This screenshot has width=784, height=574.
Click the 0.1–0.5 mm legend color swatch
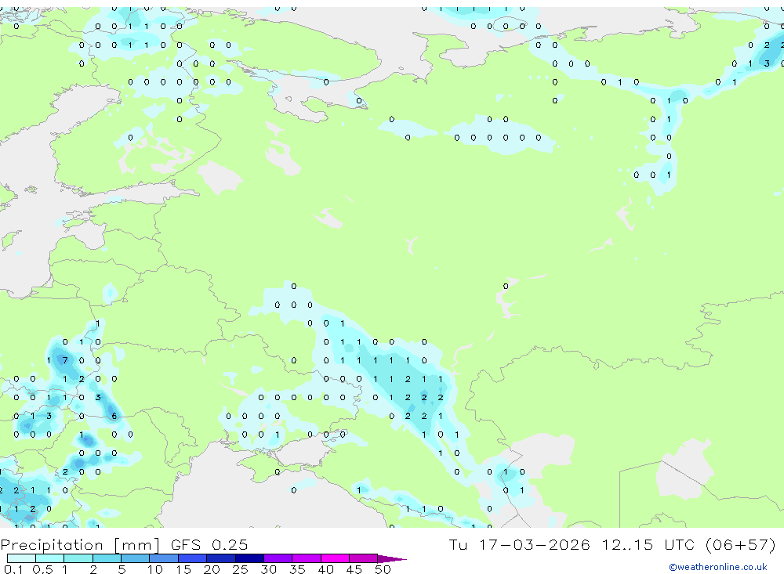tap(21, 558)
